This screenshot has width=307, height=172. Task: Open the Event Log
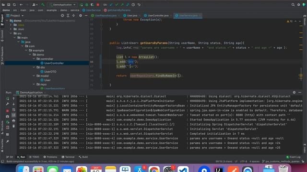tap(293, 157)
